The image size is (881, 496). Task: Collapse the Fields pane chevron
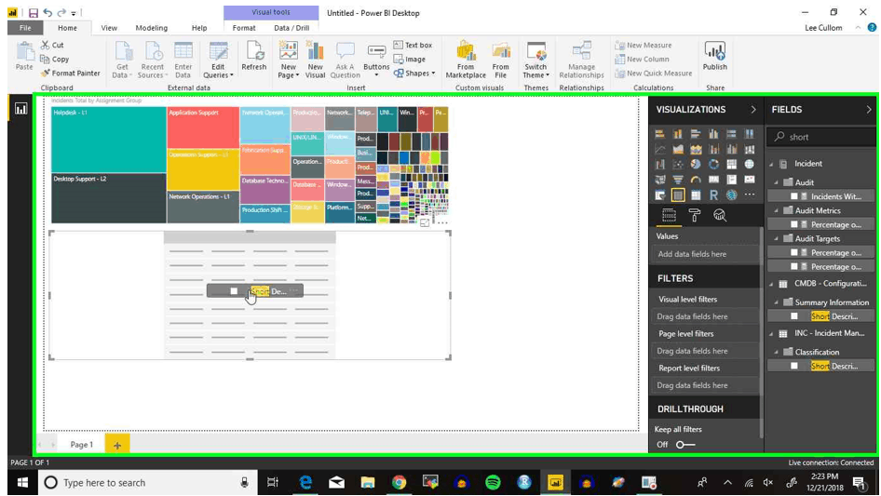(x=869, y=110)
